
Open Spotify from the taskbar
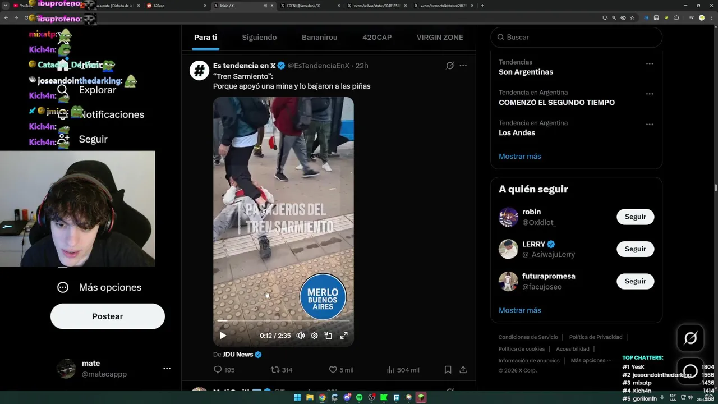pyautogui.click(x=360, y=398)
